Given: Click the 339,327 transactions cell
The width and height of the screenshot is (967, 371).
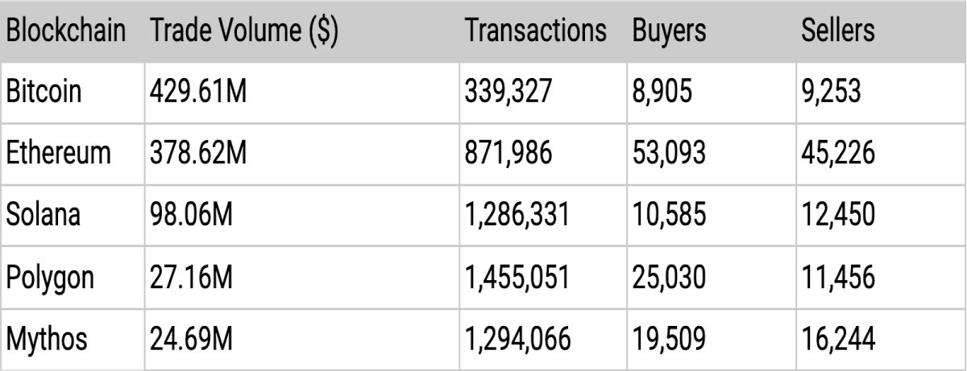Looking at the screenshot, I should pos(508,91).
